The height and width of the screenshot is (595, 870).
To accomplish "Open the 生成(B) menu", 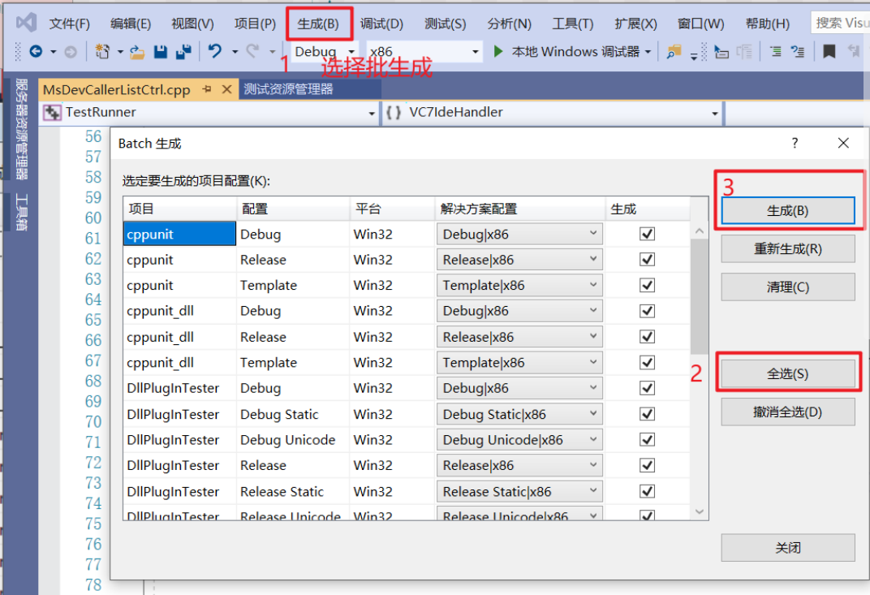I will [x=319, y=24].
